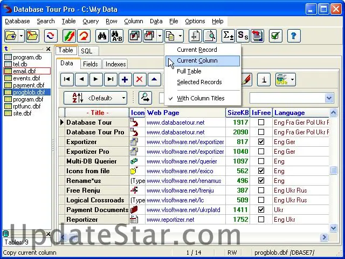Open the Database menu
Image resolution: width=345 pixels, height=259 pixels.
[x=17, y=21]
